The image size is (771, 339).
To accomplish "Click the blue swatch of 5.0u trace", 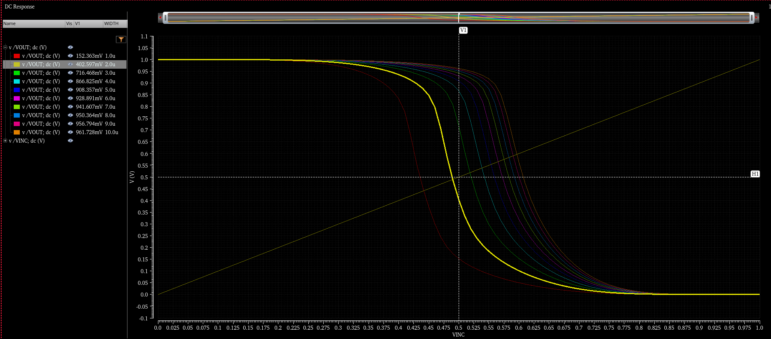I will 17,90.
